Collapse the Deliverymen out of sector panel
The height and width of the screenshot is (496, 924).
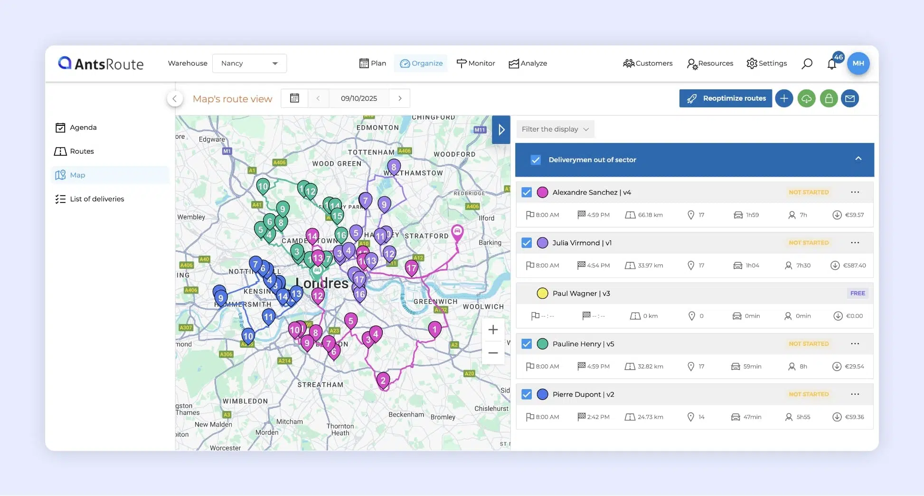point(858,159)
